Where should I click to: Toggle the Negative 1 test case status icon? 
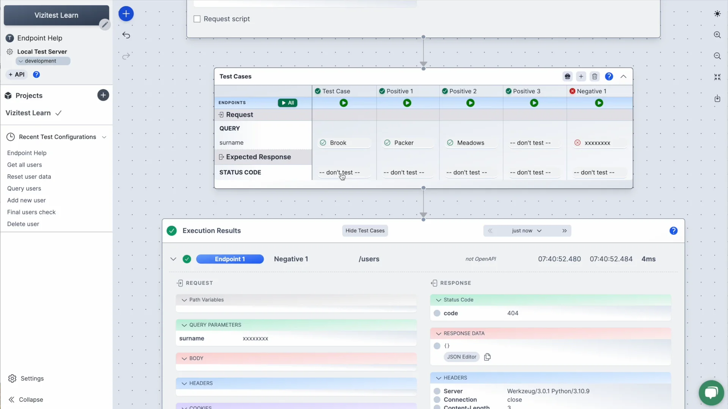[573, 91]
